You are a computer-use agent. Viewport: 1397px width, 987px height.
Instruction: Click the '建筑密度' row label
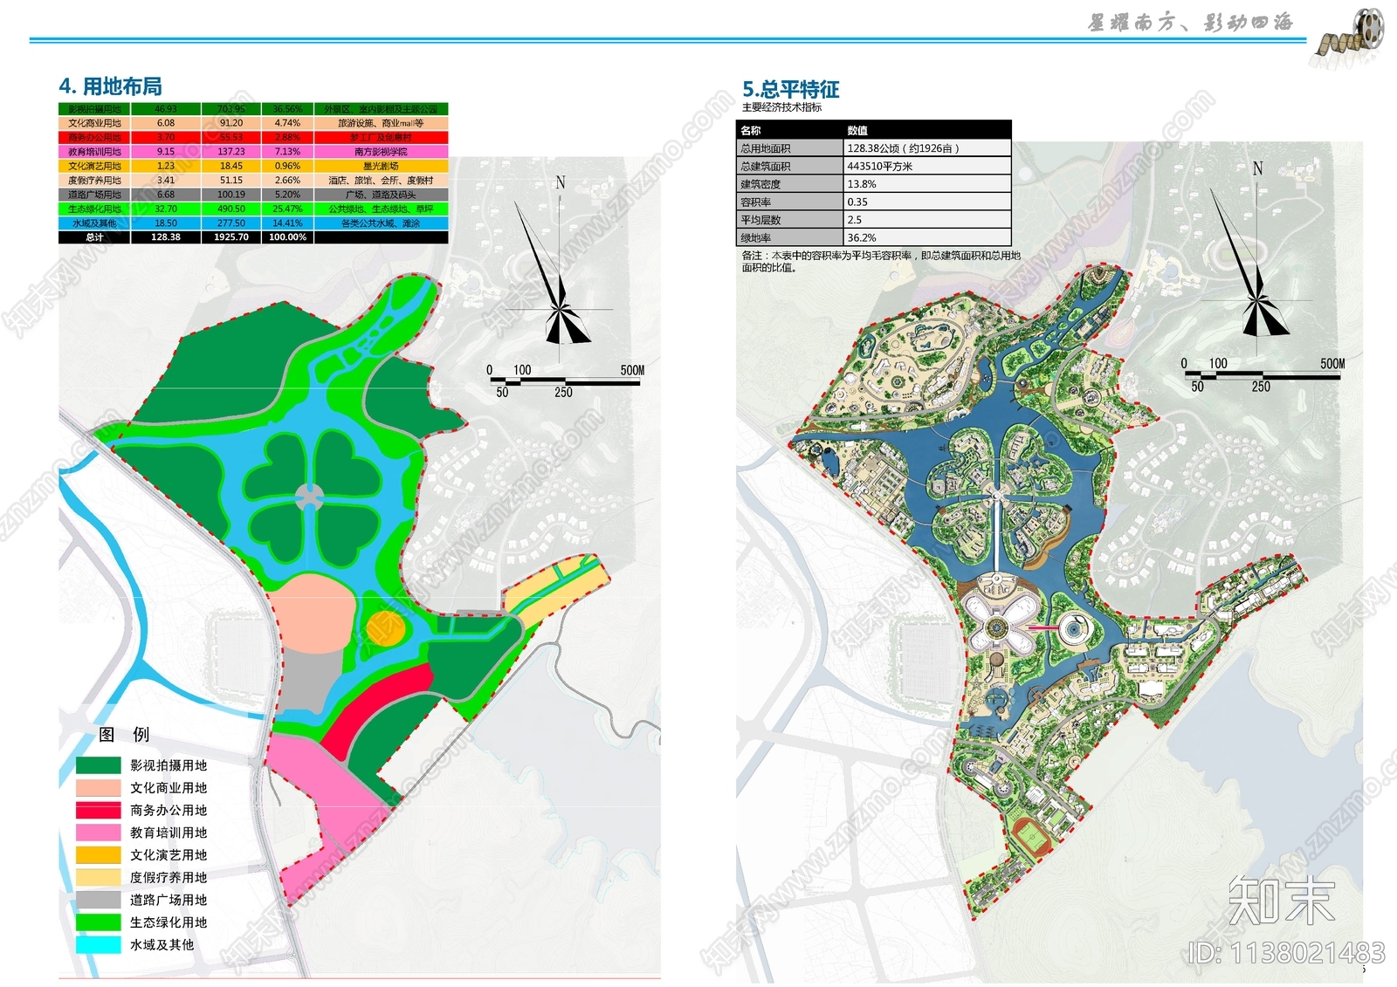click(760, 184)
